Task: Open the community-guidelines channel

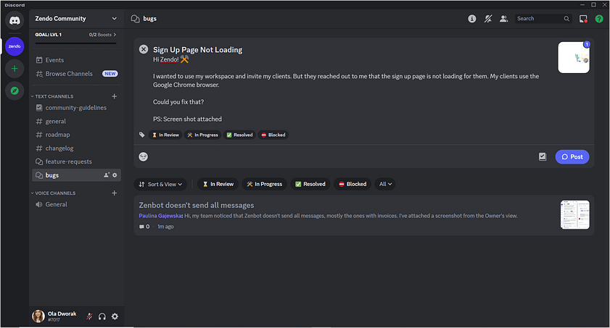Action: click(76, 108)
